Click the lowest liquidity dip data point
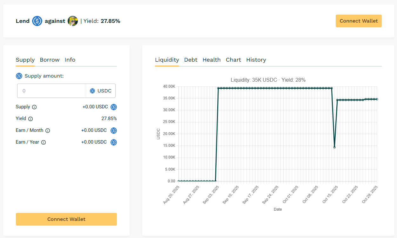Viewport: 397px width, 238px height. 334,147
